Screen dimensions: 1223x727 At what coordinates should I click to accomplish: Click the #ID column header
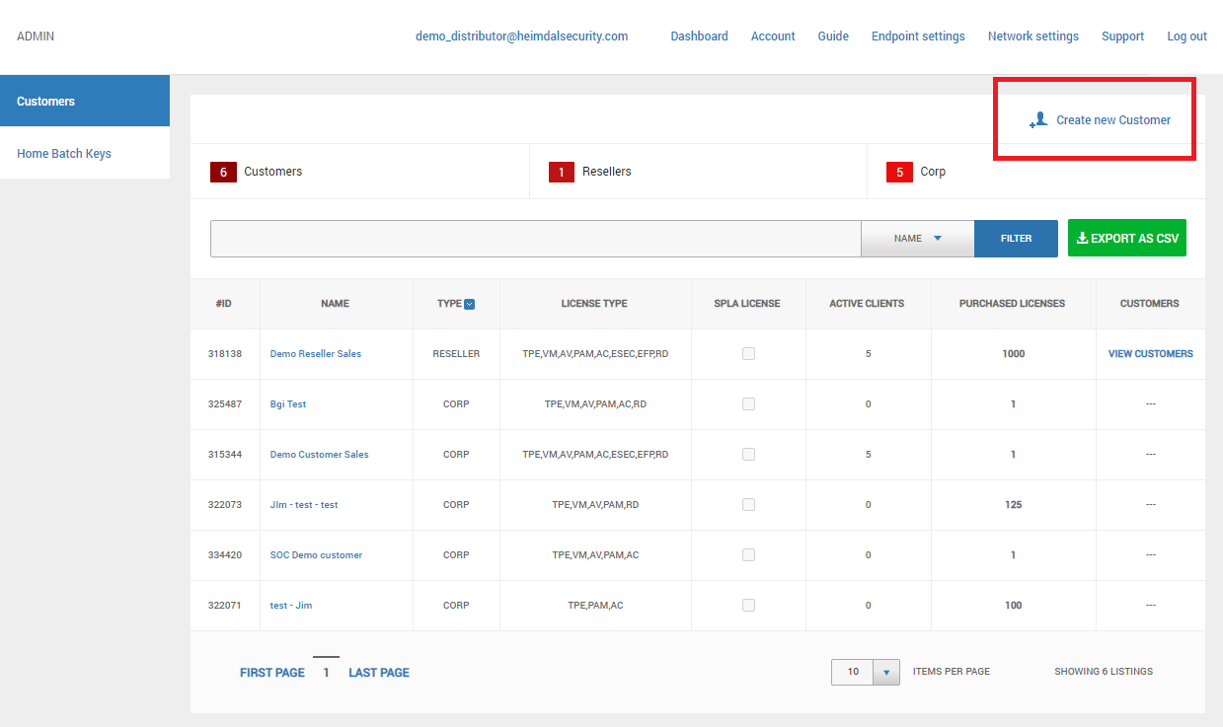coord(224,304)
